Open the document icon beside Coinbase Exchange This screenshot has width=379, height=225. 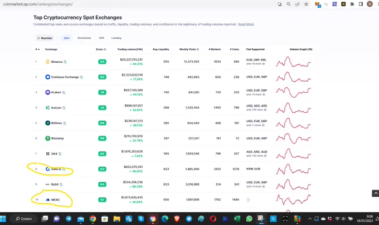[81, 77]
